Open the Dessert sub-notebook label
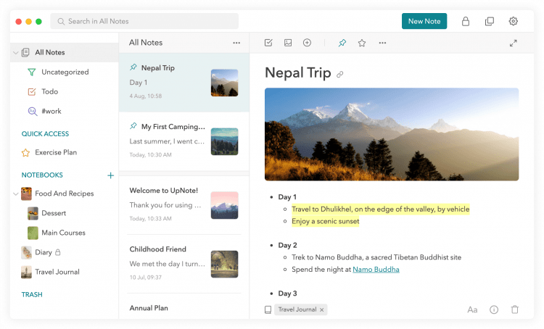Image resolution: width=544 pixels, height=329 pixels. click(x=54, y=213)
